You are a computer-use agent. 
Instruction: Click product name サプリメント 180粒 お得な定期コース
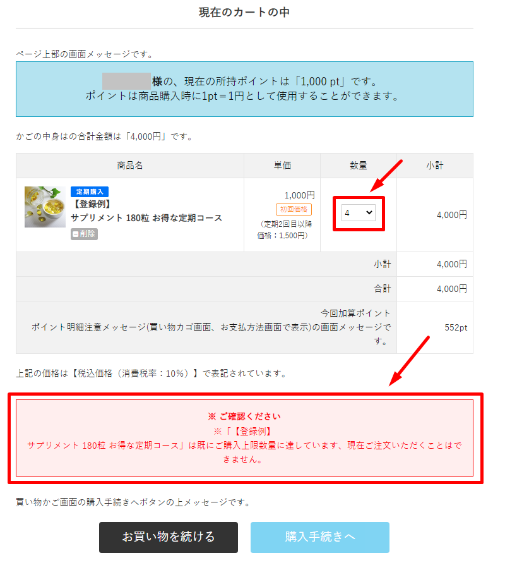click(146, 218)
